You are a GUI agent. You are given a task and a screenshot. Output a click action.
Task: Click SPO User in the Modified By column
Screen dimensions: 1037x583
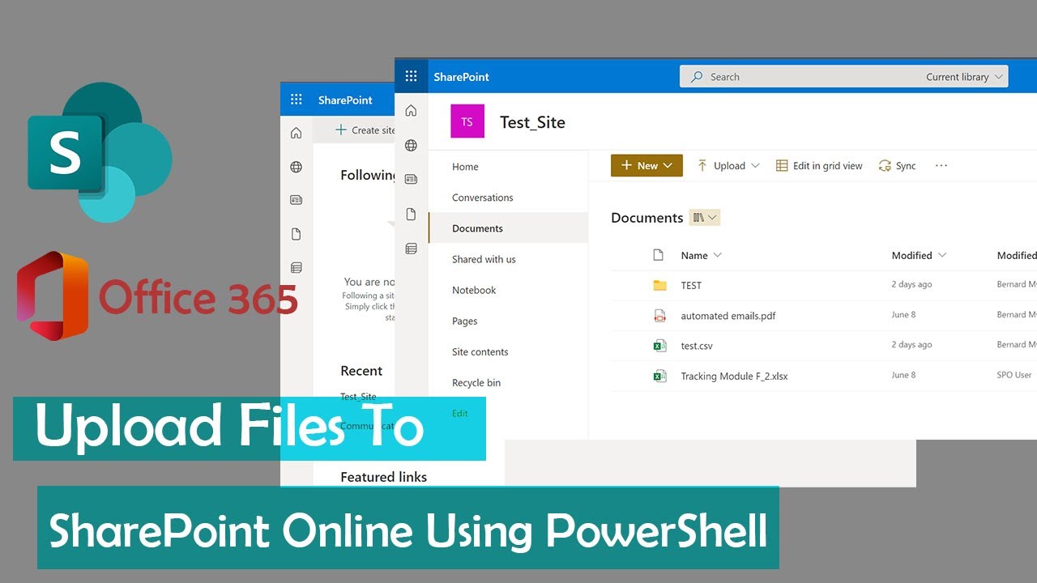(1014, 375)
